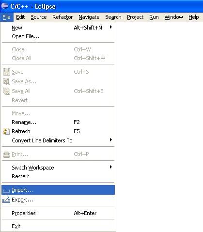
Task: Click the Save As disk icon
Action: [x=6, y=81]
